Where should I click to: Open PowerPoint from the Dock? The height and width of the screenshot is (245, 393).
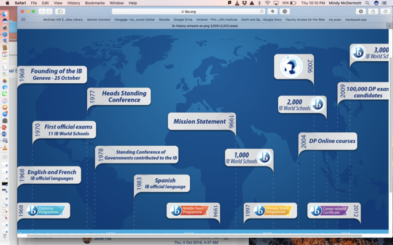pyautogui.click(x=5, y=127)
